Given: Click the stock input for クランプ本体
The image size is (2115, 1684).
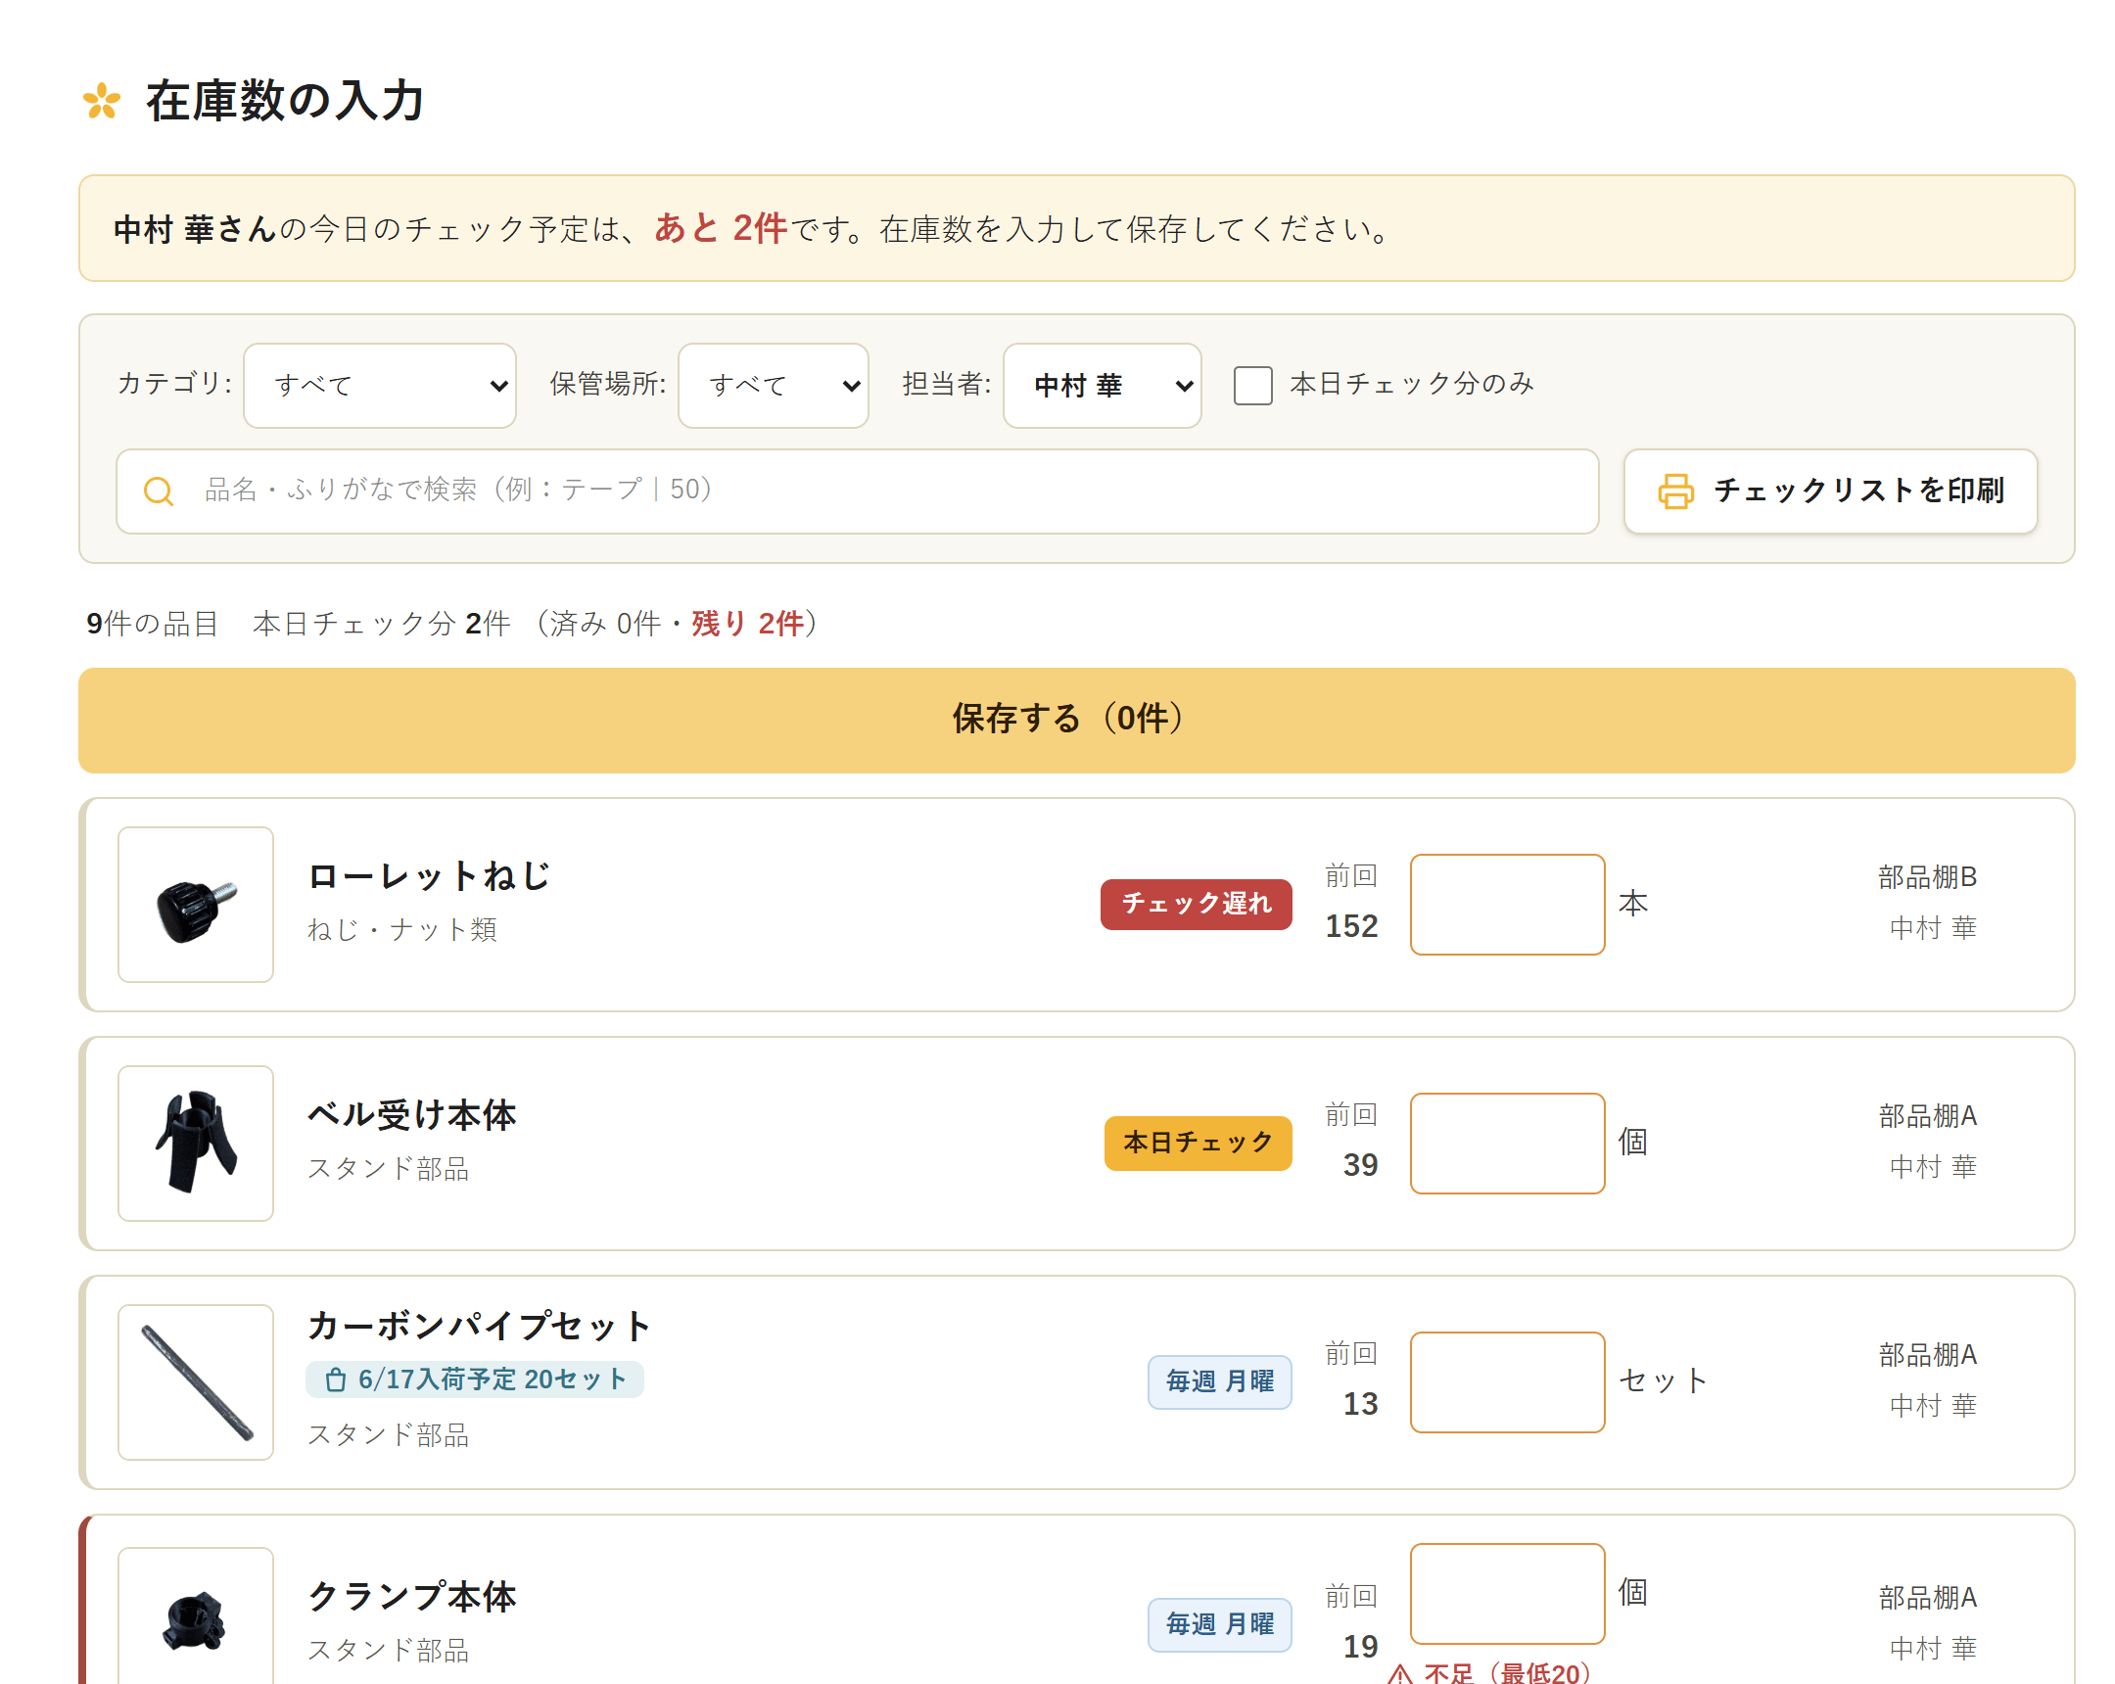Looking at the screenshot, I should 1507,1594.
